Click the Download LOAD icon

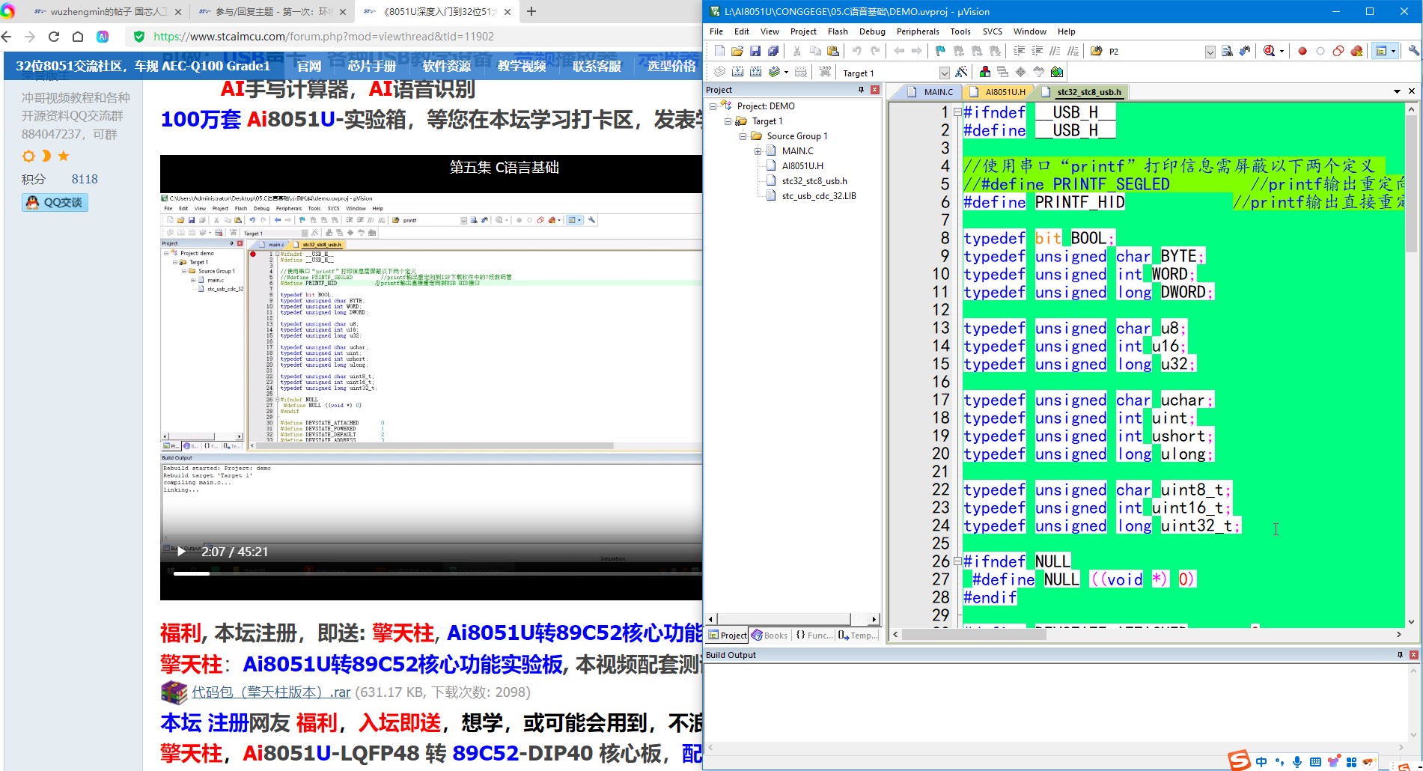click(825, 72)
